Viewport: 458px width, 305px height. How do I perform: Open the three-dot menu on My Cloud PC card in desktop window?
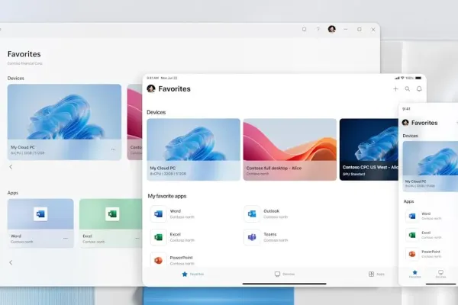coord(113,149)
